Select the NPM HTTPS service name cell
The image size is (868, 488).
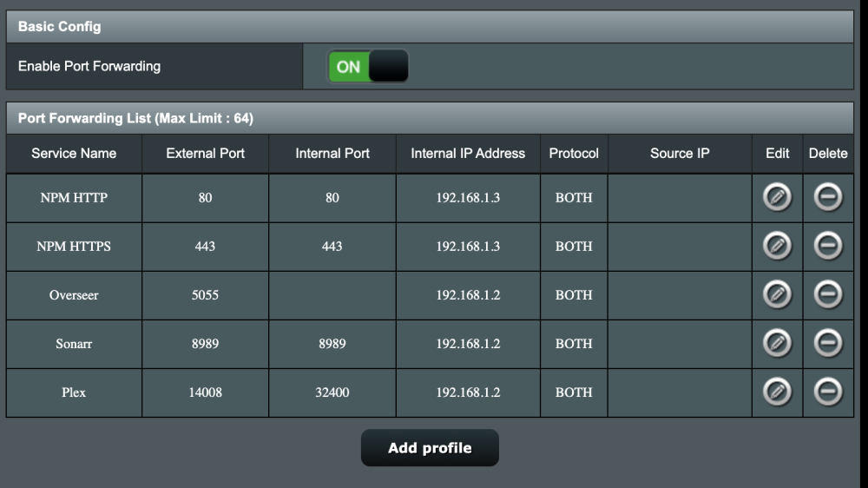pos(74,247)
